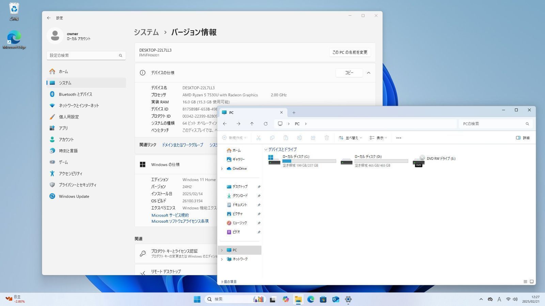This screenshot has height=306, width=545.
Task: Open 個人用設定 in Settings
Action: 86,117
